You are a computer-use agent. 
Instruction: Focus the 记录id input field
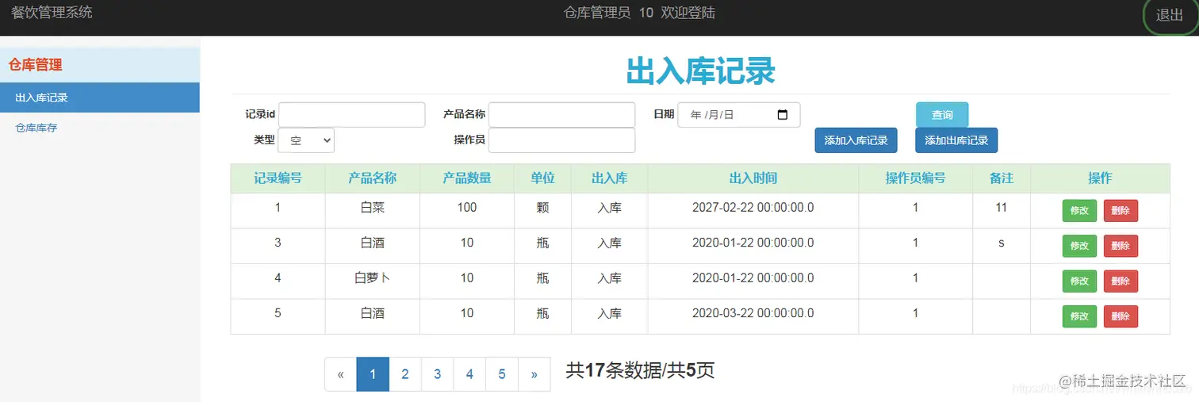point(352,115)
